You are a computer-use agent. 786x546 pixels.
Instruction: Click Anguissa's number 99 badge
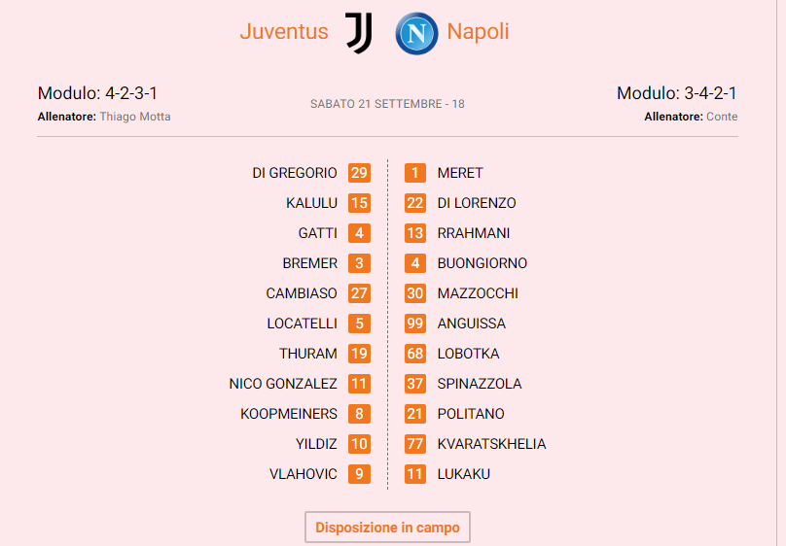[415, 324]
